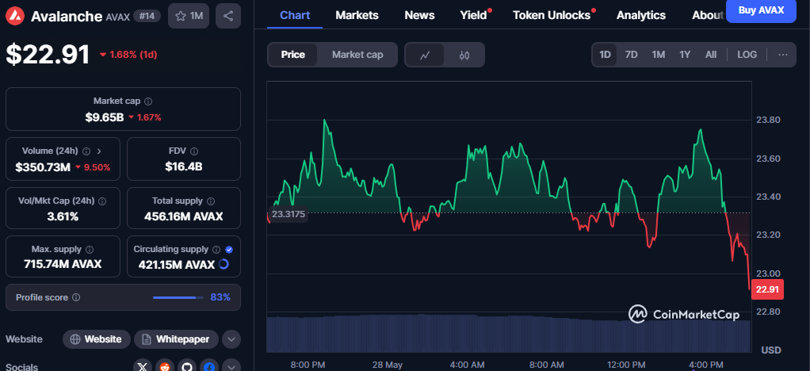Click the 421.15M AVAX circulating supply value
Image resolution: width=810 pixels, height=371 pixels.
tap(176, 265)
